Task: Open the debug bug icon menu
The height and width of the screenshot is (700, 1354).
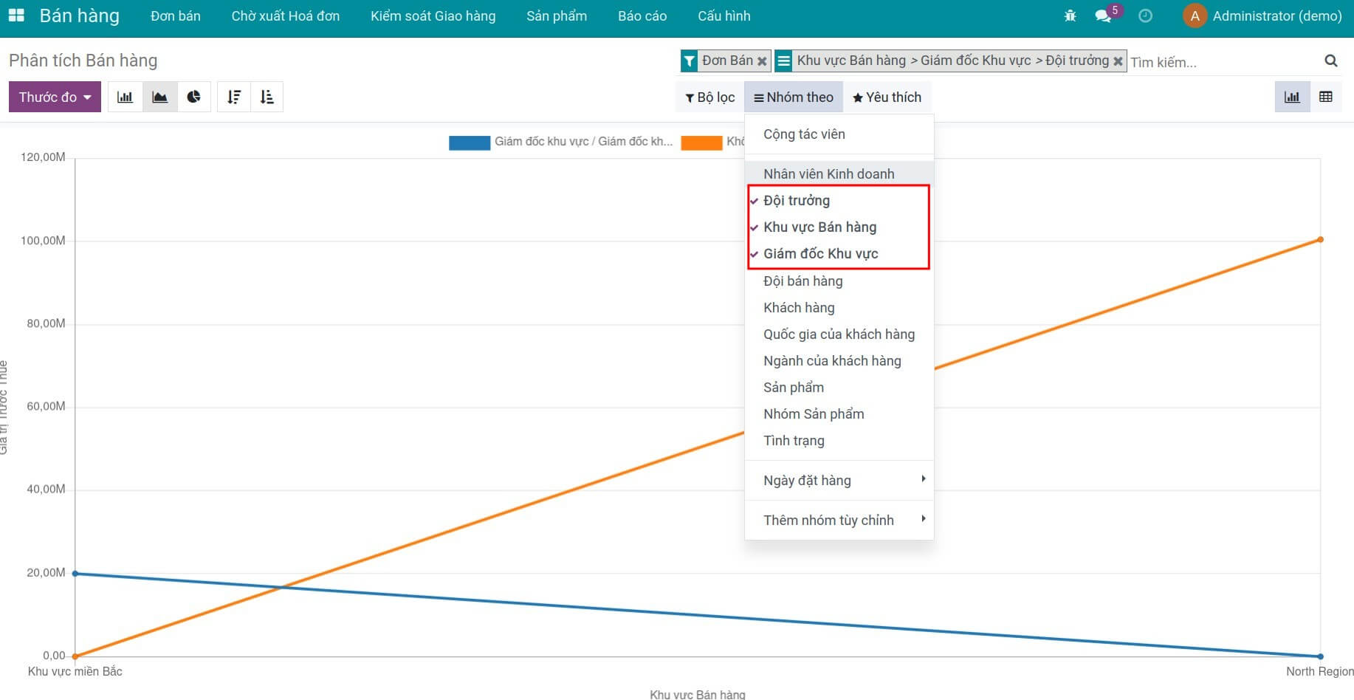Action: tap(1070, 16)
